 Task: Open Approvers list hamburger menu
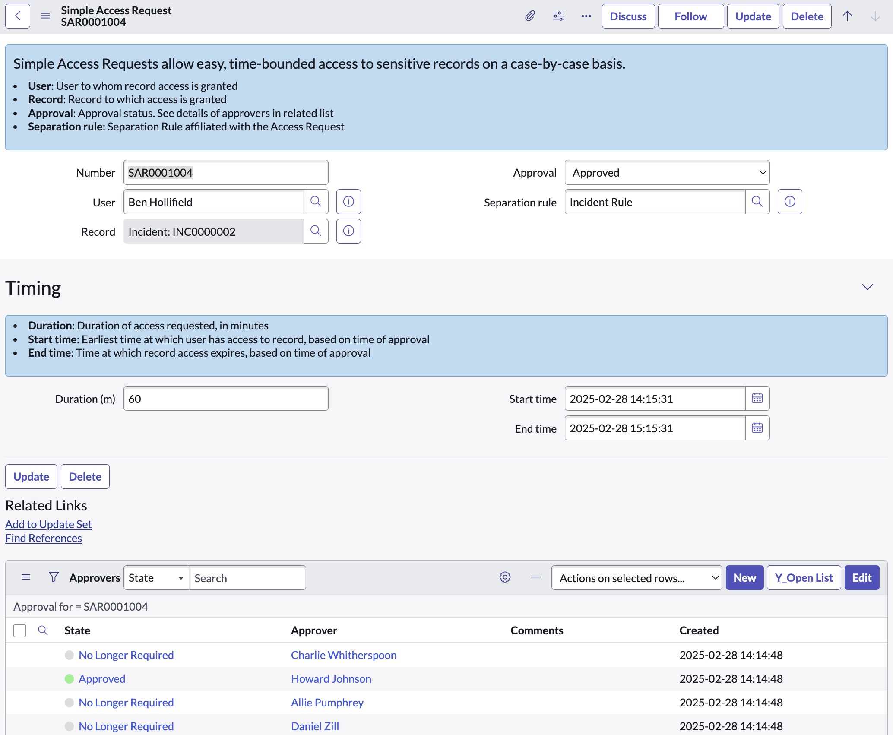26,577
